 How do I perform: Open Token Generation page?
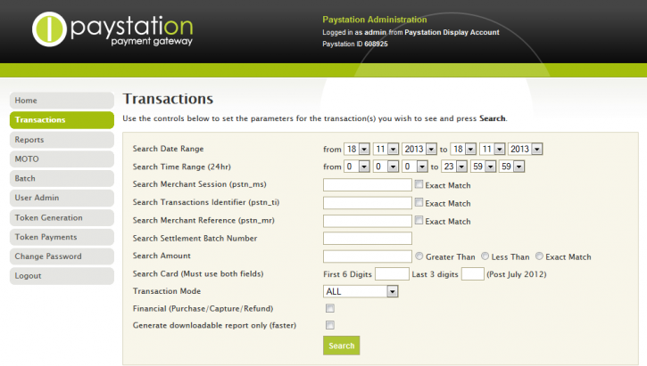pos(62,217)
